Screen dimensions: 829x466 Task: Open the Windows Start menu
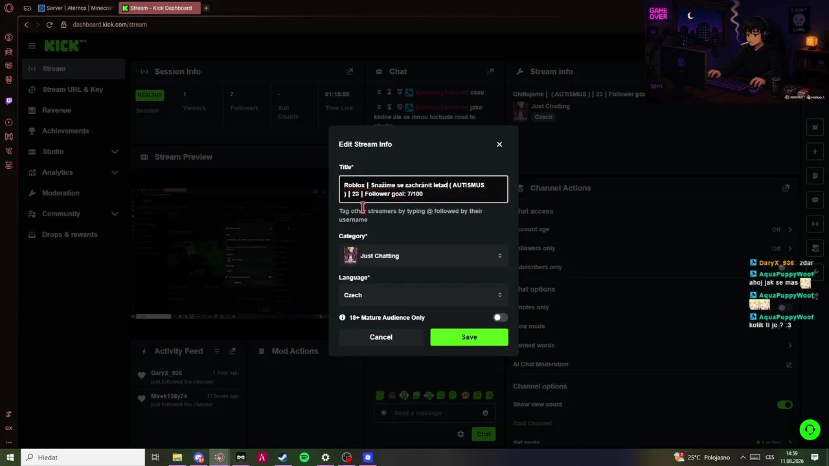(x=10, y=458)
